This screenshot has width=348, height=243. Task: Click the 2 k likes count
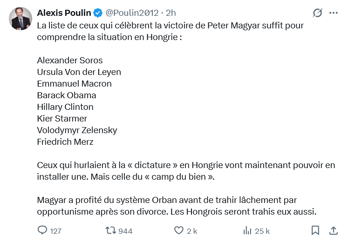(x=192, y=231)
